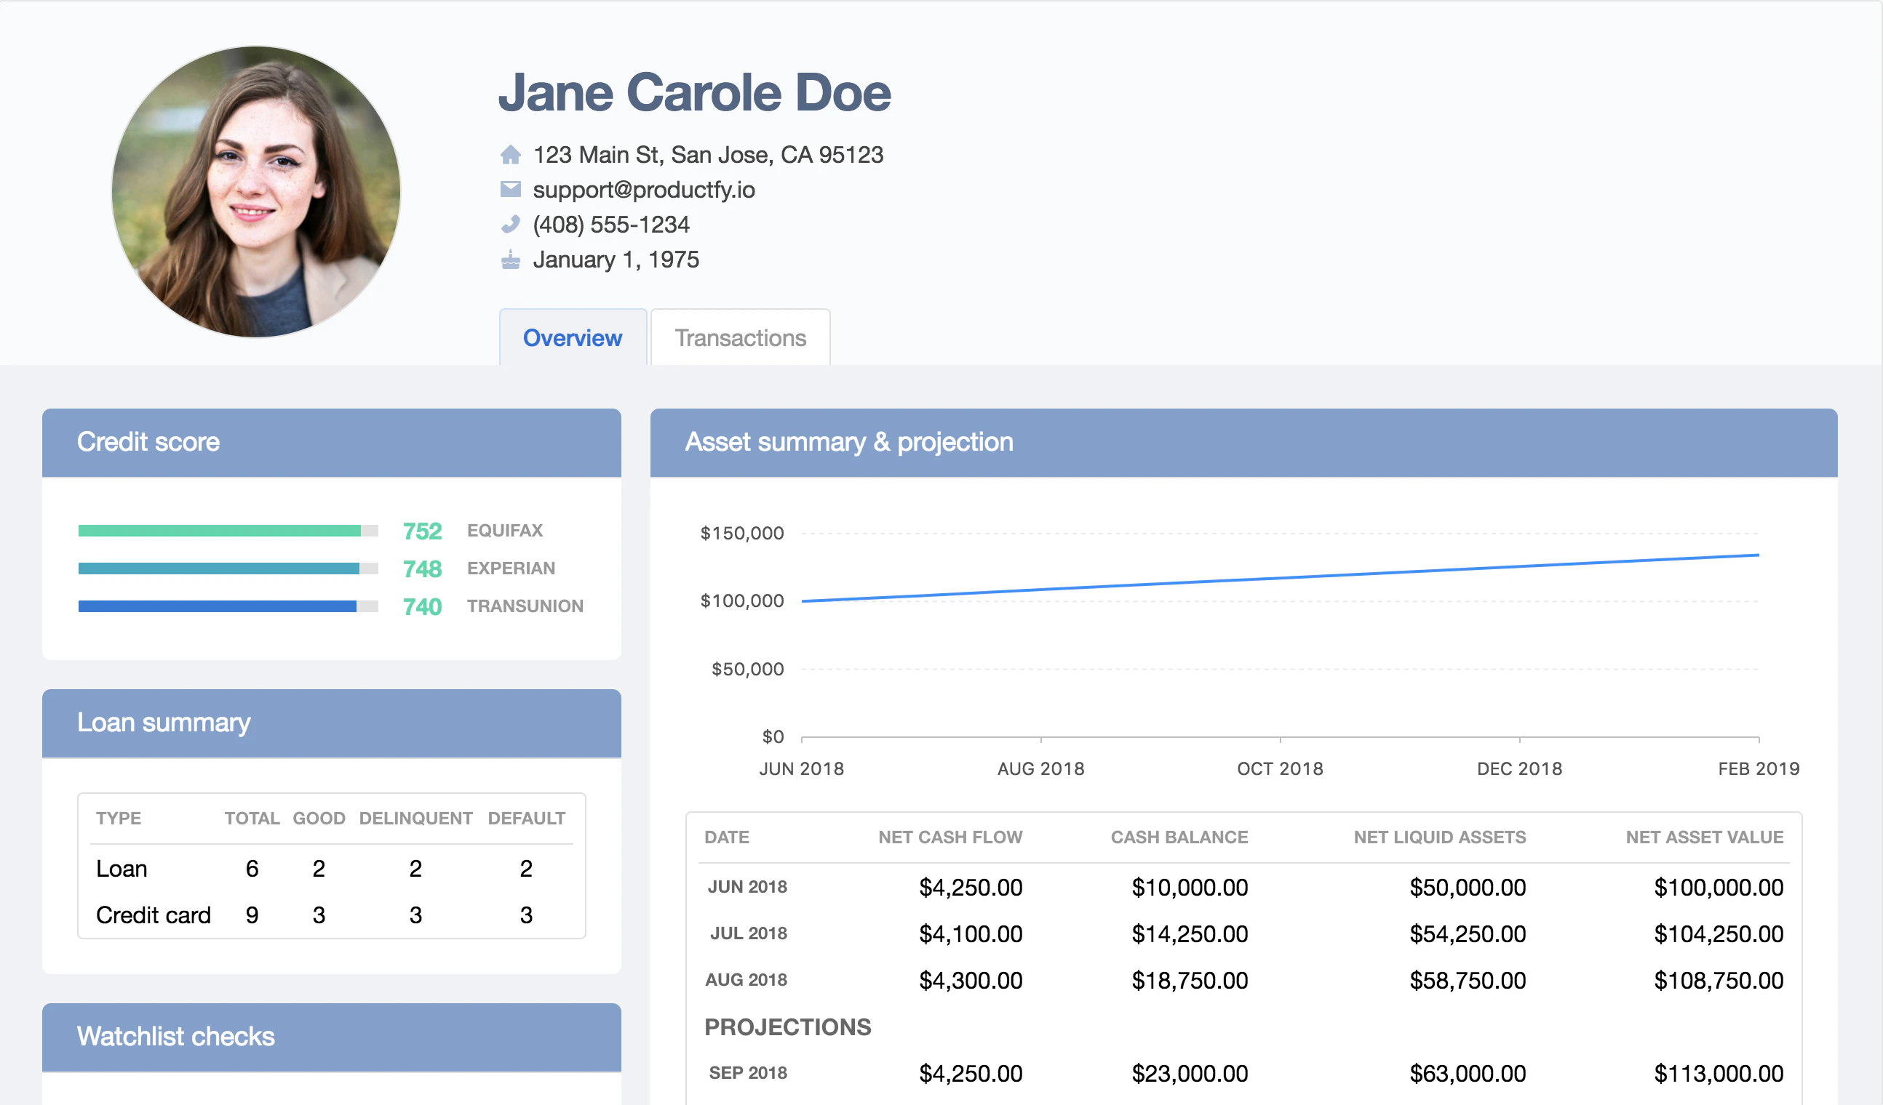Click the TransUnion blue score bar
Screen dimensions: 1883x1105
(217, 606)
